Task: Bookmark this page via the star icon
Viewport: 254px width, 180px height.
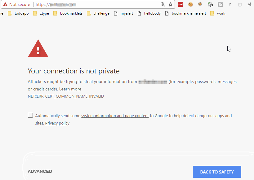Action: (x=171, y=5)
